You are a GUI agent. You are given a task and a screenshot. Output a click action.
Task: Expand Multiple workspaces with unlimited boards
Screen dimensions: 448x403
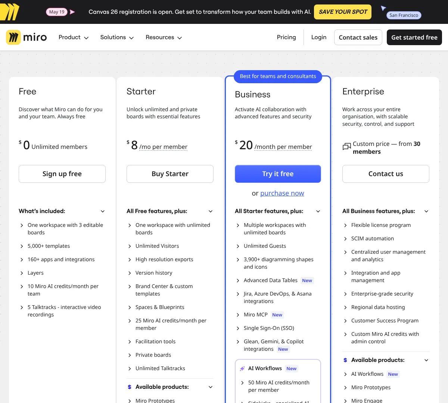click(x=278, y=229)
